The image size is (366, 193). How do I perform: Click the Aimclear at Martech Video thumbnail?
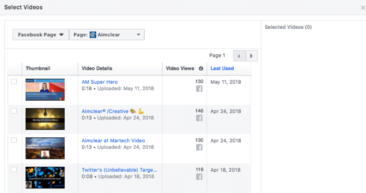point(45,148)
